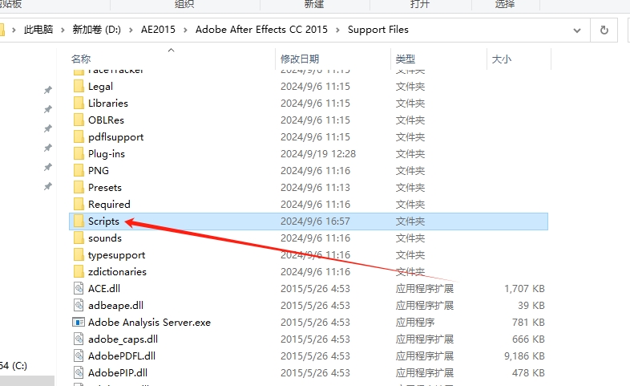Click the Libraries folder icon
This screenshot has height=386, width=630.
[x=79, y=104]
